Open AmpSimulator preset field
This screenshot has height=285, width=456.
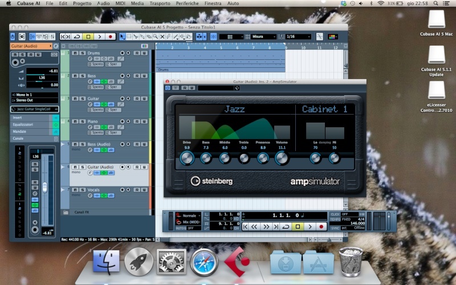pos(216,88)
